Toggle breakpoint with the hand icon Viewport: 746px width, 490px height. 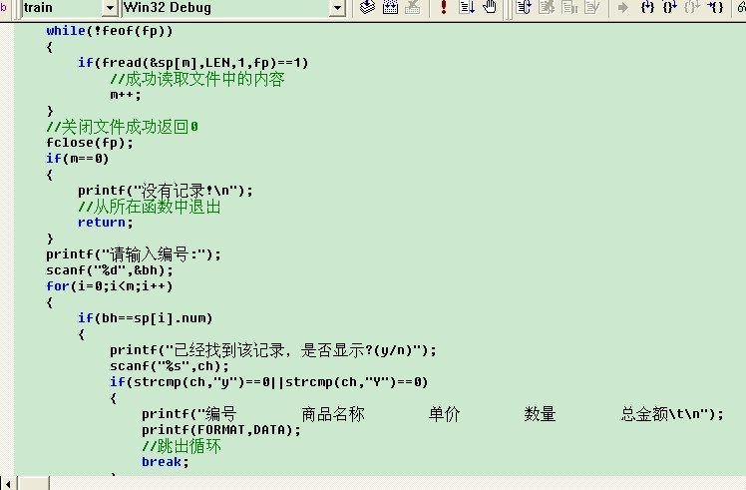point(489,8)
